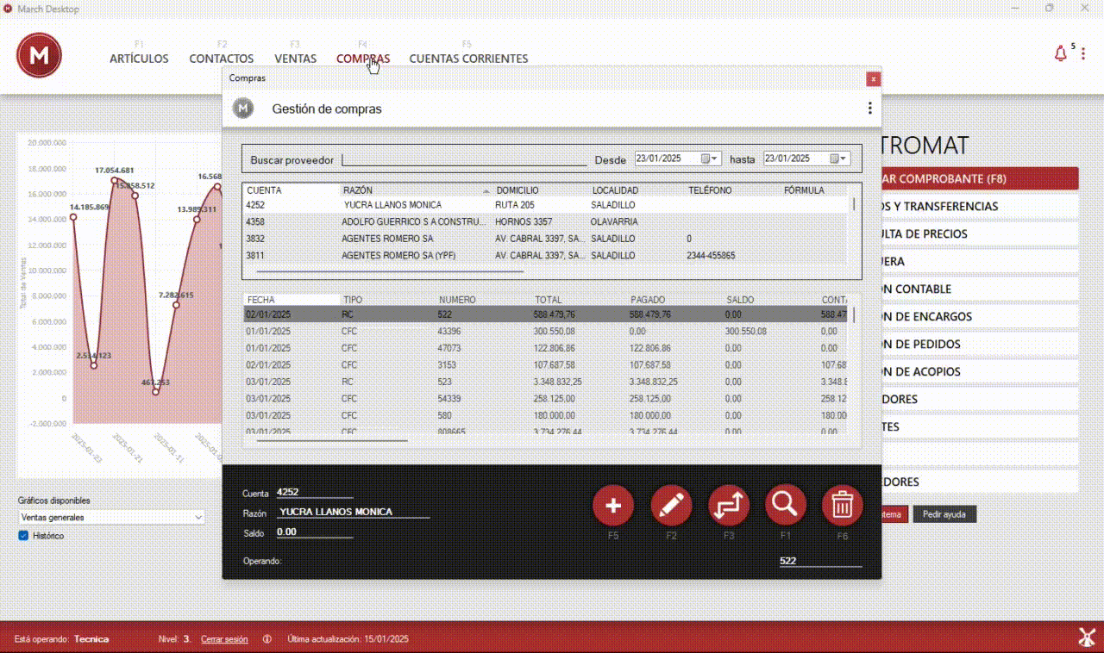Click the Cuenta field showing 4252

(315, 493)
